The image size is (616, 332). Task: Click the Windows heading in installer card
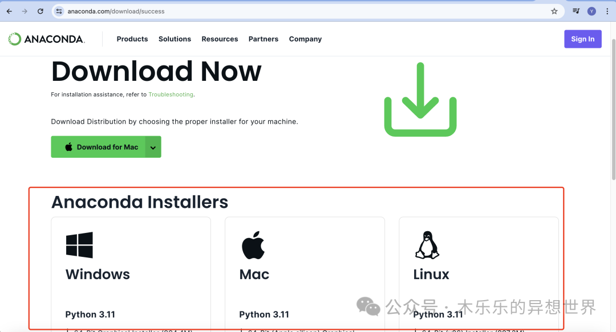tap(98, 274)
